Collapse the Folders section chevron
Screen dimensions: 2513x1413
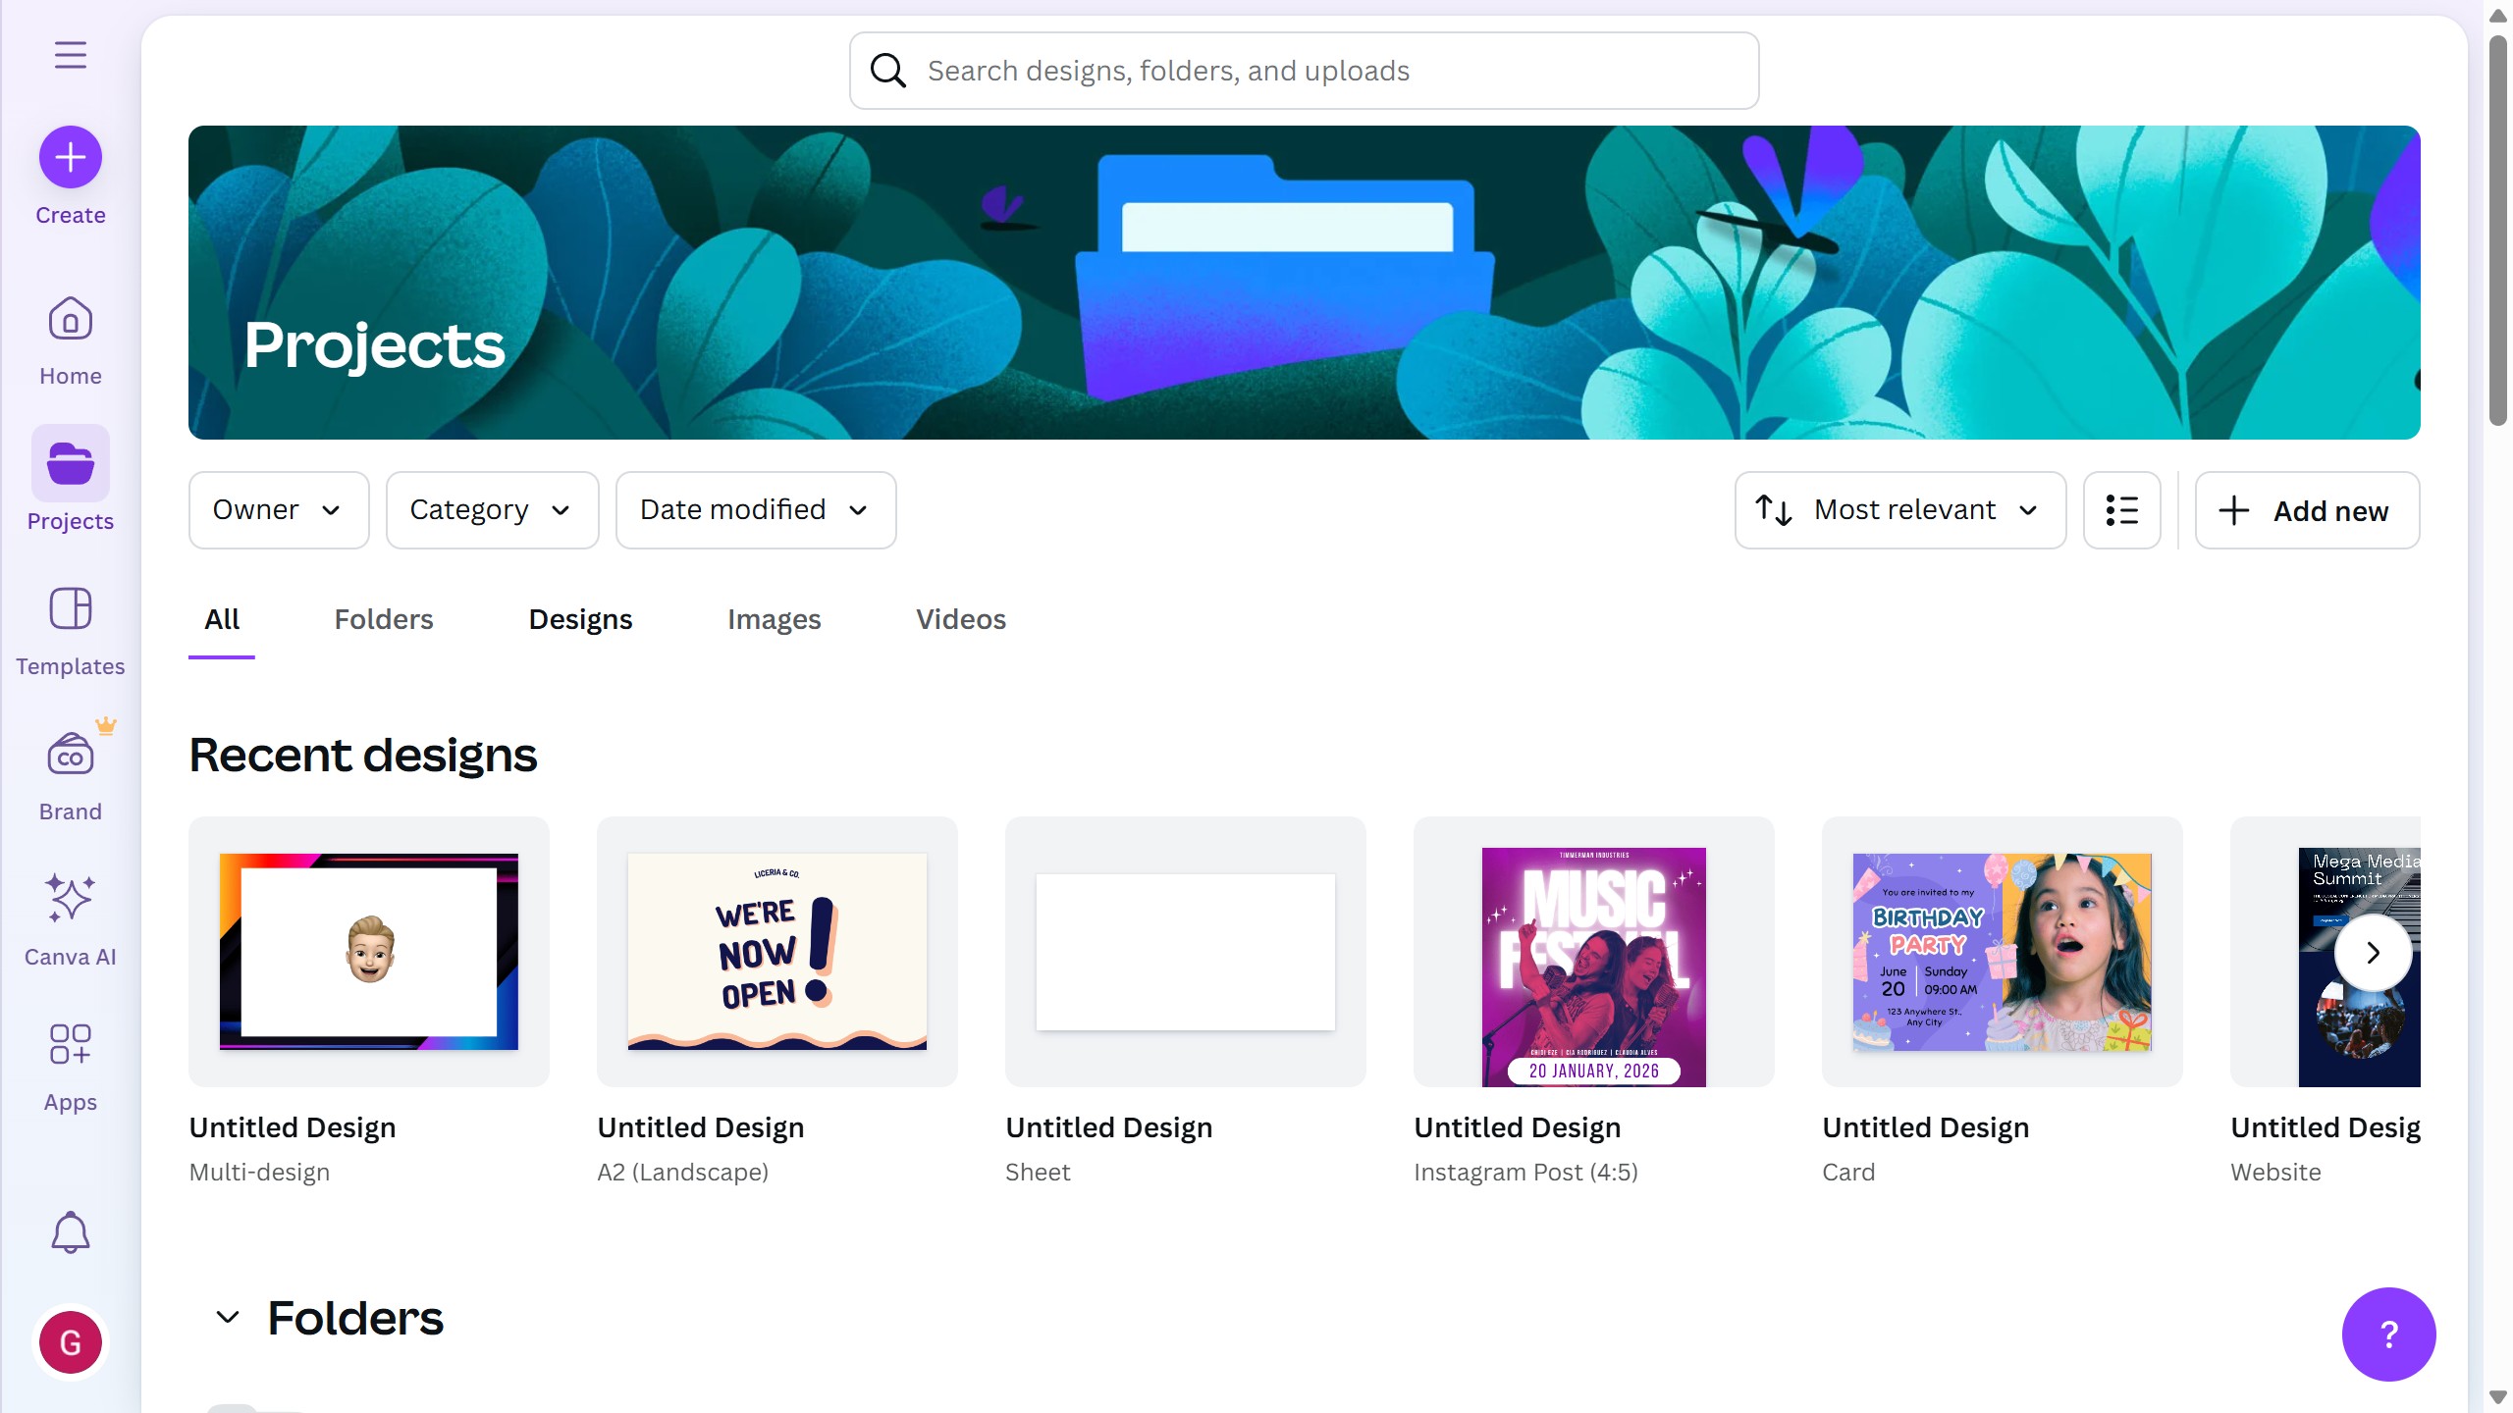[228, 1317]
